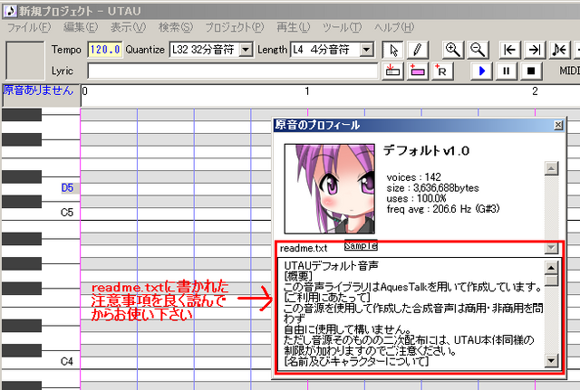Close the 原音のプロフィール dialog
The width and height of the screenshot is (580, 390).
coord(558,125)
